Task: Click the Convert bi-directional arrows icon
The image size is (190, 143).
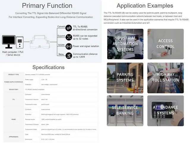Action: click(69, 28)
